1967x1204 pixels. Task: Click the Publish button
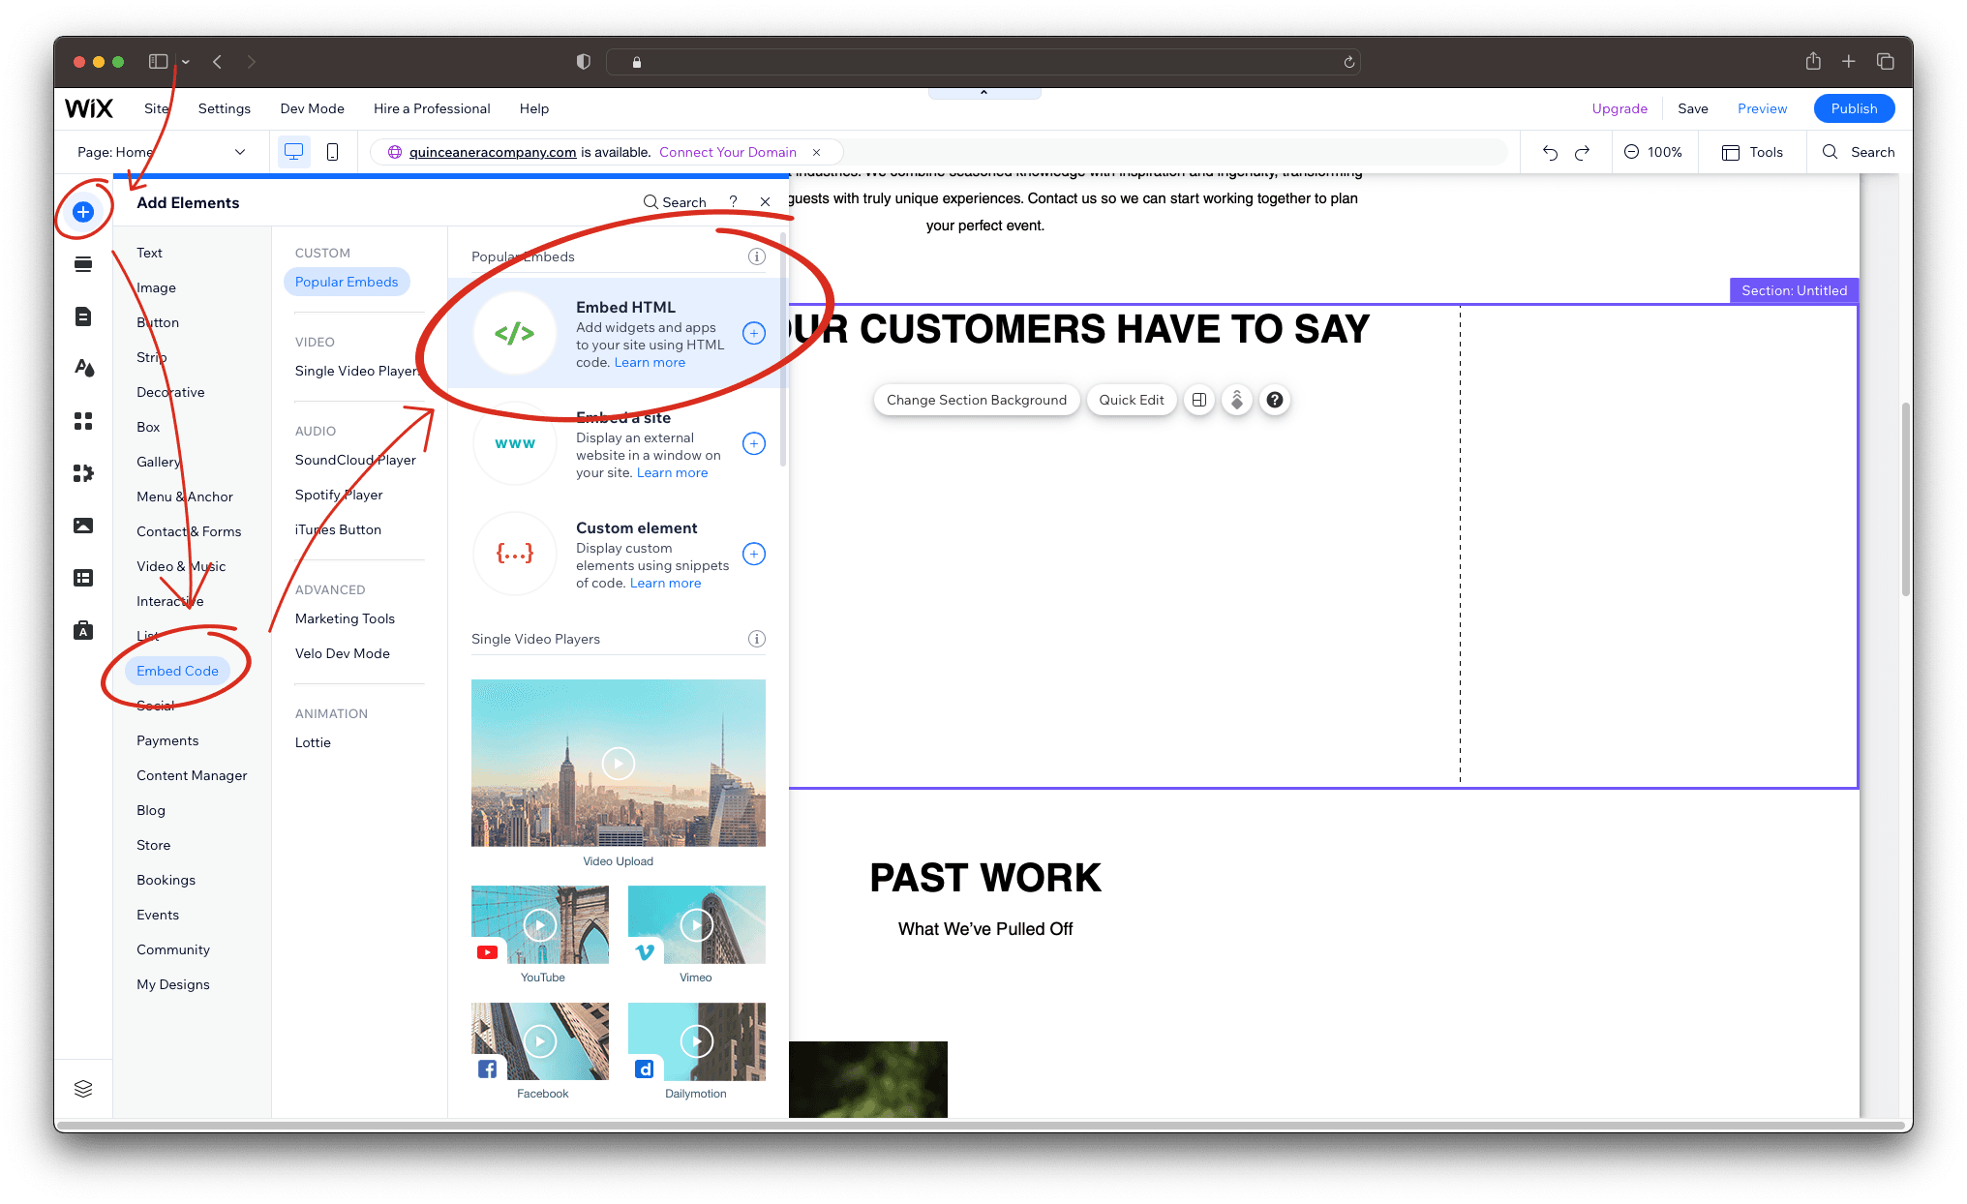[x=1854, y=108]
